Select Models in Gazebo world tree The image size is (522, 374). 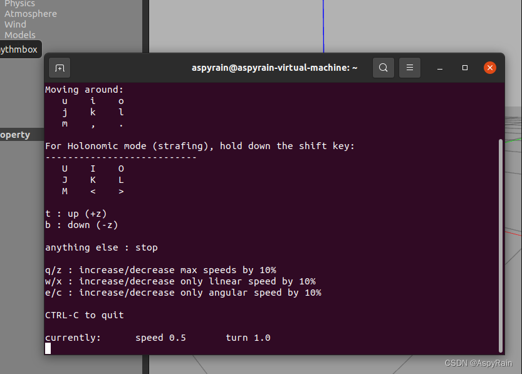(20, 35)
